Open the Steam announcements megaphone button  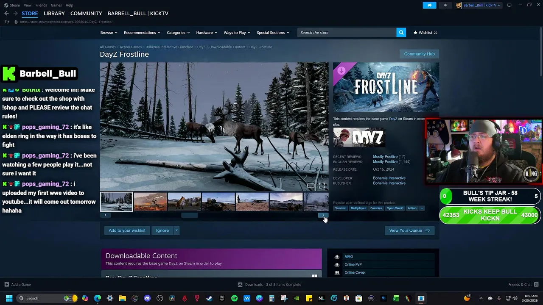point(429,5)
